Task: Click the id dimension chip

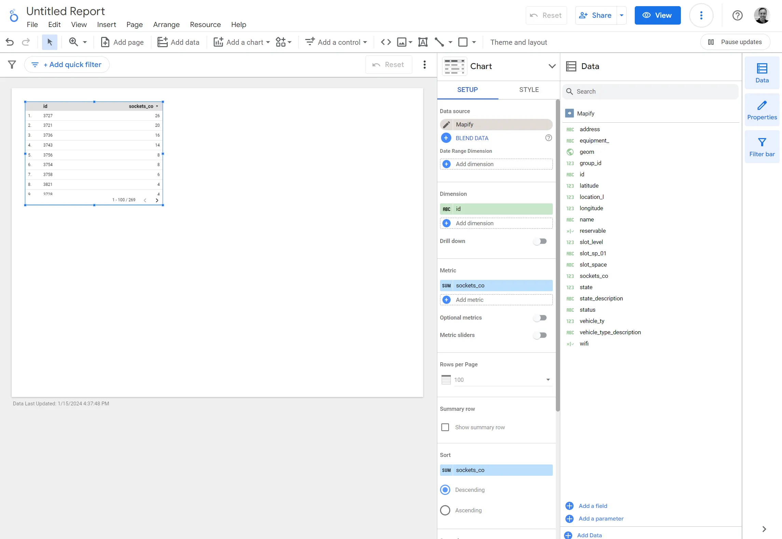Action: coord(496,209)
